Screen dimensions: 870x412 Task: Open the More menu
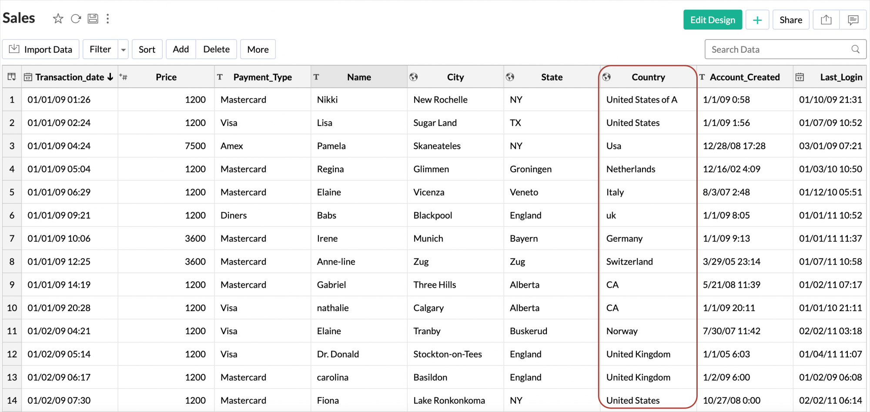(x=258, y=50)
